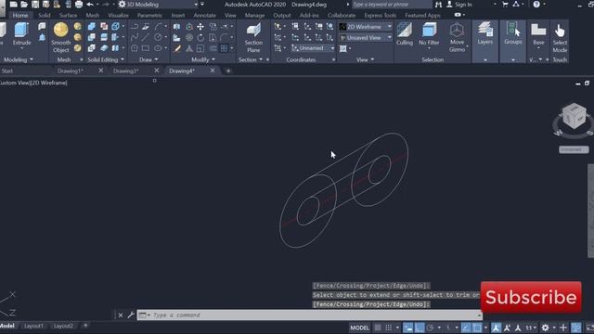Open the 2D Wireframe visual style dropdown
Image resolution: width=594 pixels, height=334 pixels.
(x=365, y=27)
